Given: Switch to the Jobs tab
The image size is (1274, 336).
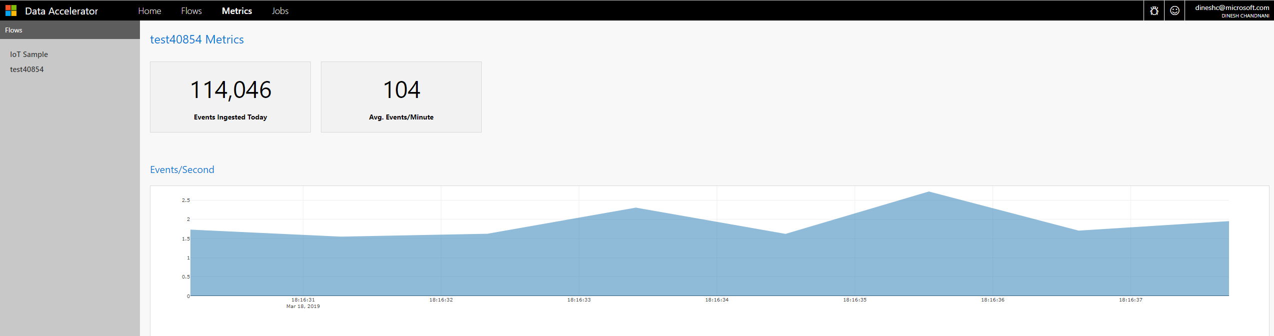Looking at the screenshot, I should [x=280, y=10].
